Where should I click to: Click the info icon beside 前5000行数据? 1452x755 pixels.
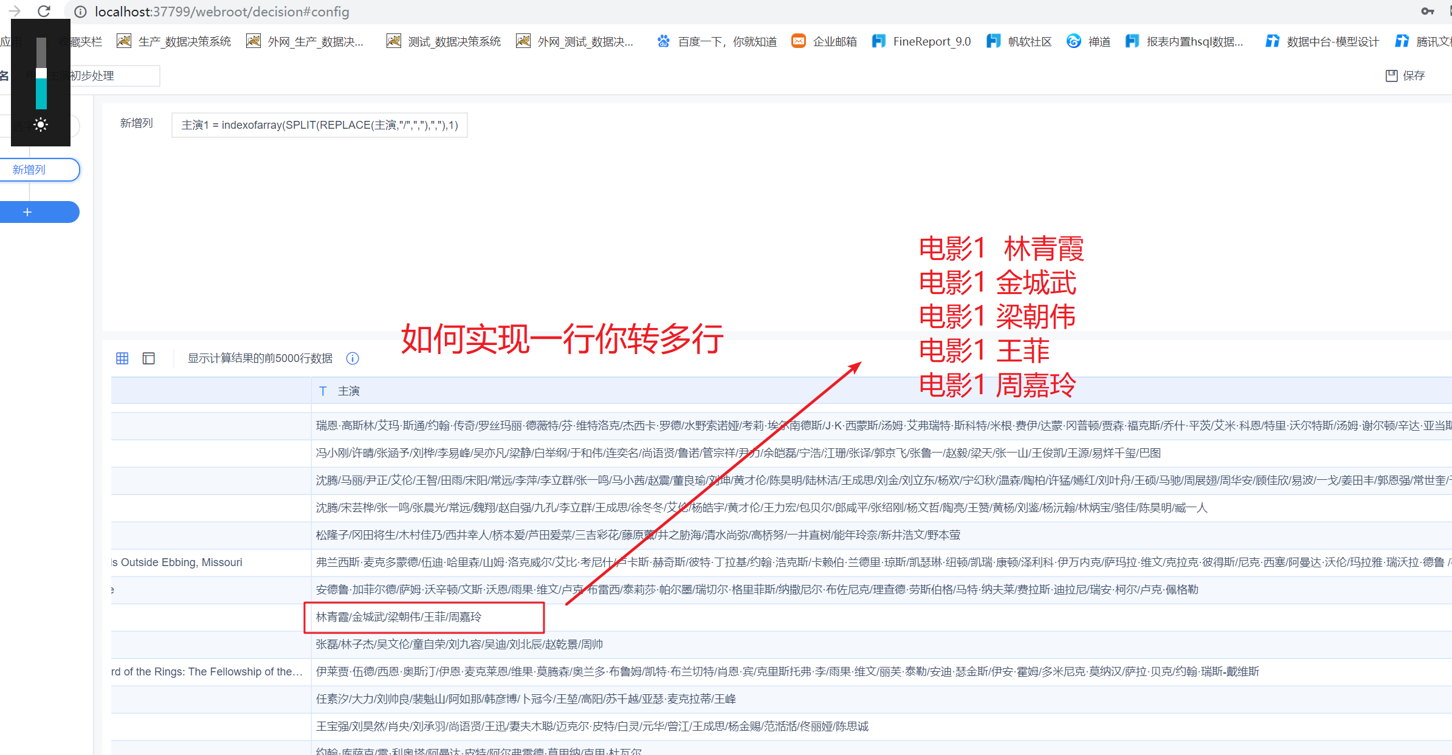(x=353, y=358)
